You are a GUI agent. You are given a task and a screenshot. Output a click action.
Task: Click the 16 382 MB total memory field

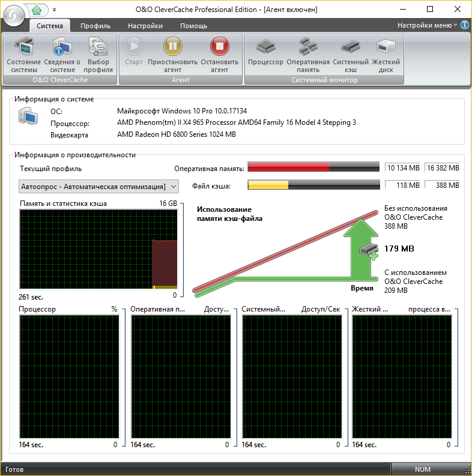click(442, 168)
